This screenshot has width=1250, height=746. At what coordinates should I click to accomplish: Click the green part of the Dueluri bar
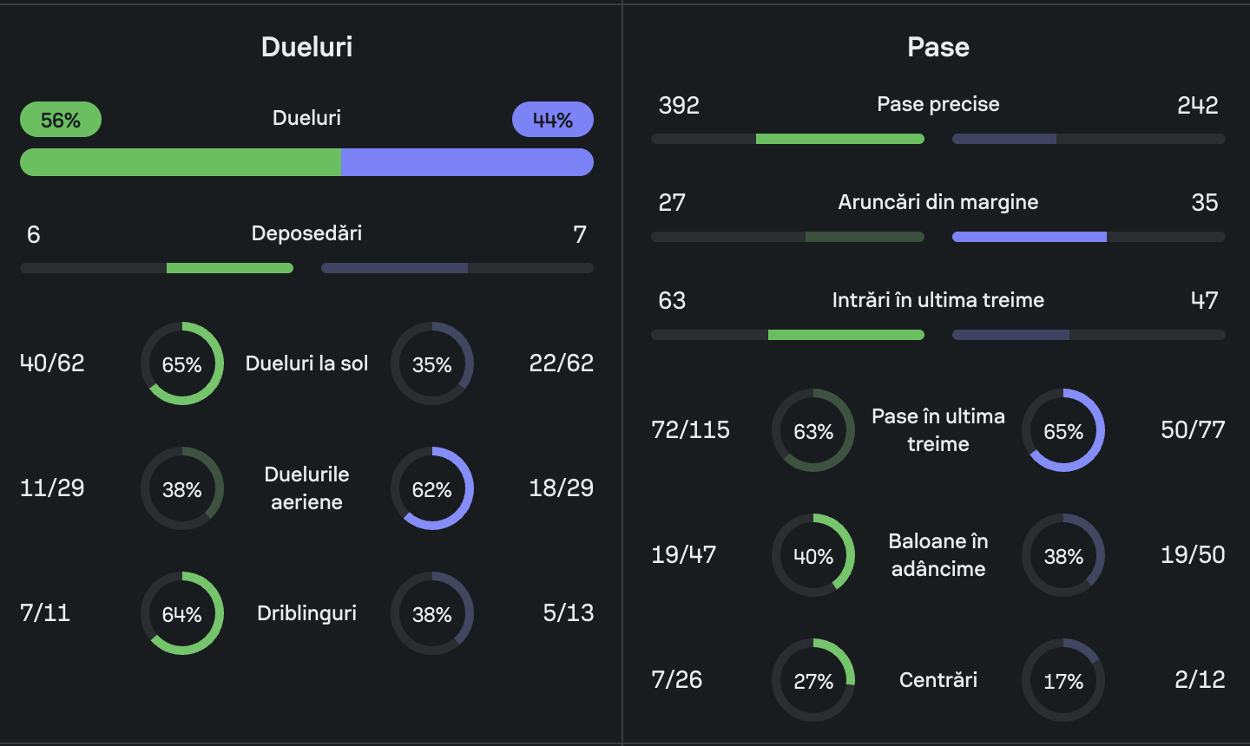pos(181,162)
